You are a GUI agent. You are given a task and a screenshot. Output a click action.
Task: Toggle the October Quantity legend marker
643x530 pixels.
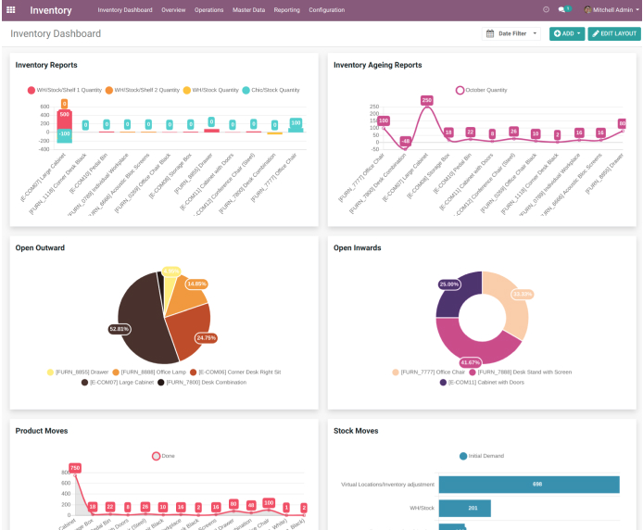point(460,90)
